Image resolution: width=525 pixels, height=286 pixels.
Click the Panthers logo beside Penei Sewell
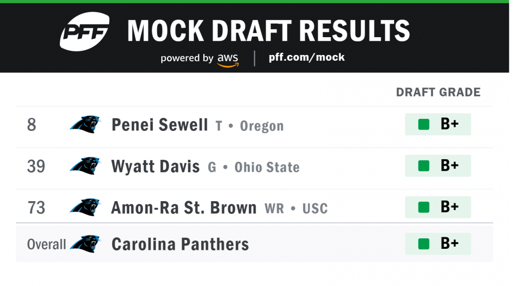click(85, 124)
